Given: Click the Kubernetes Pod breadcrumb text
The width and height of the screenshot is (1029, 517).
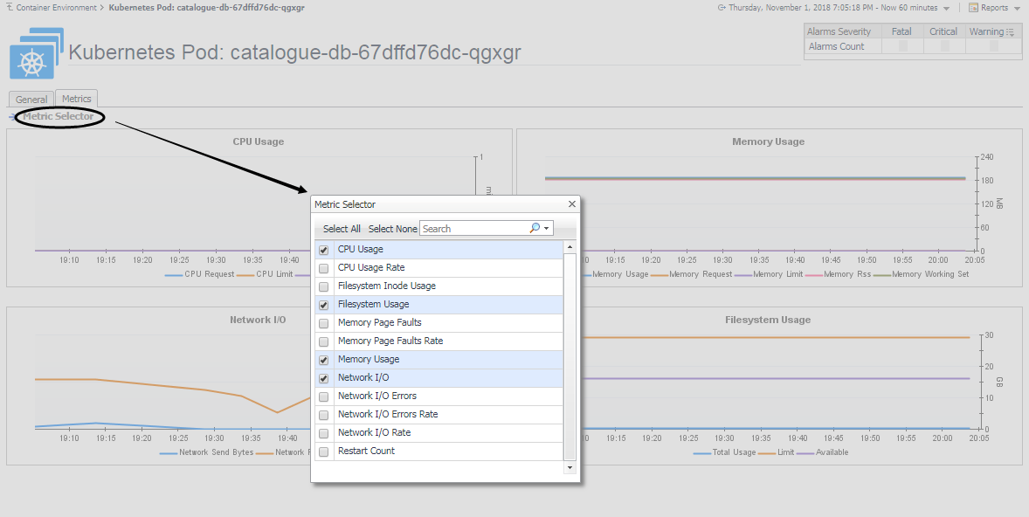Looking at the screenshot, I should point(207,8).
